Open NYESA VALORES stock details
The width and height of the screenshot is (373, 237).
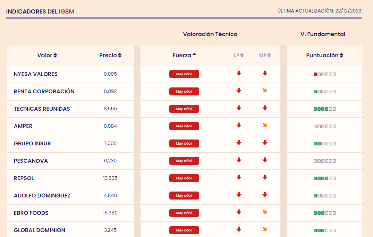click(36, 74)
